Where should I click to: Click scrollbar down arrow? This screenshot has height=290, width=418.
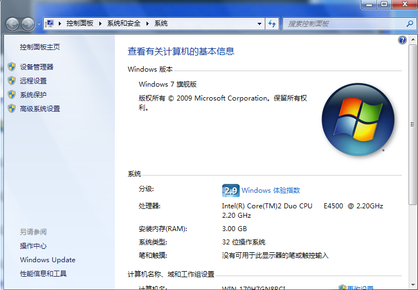[413, 285]
